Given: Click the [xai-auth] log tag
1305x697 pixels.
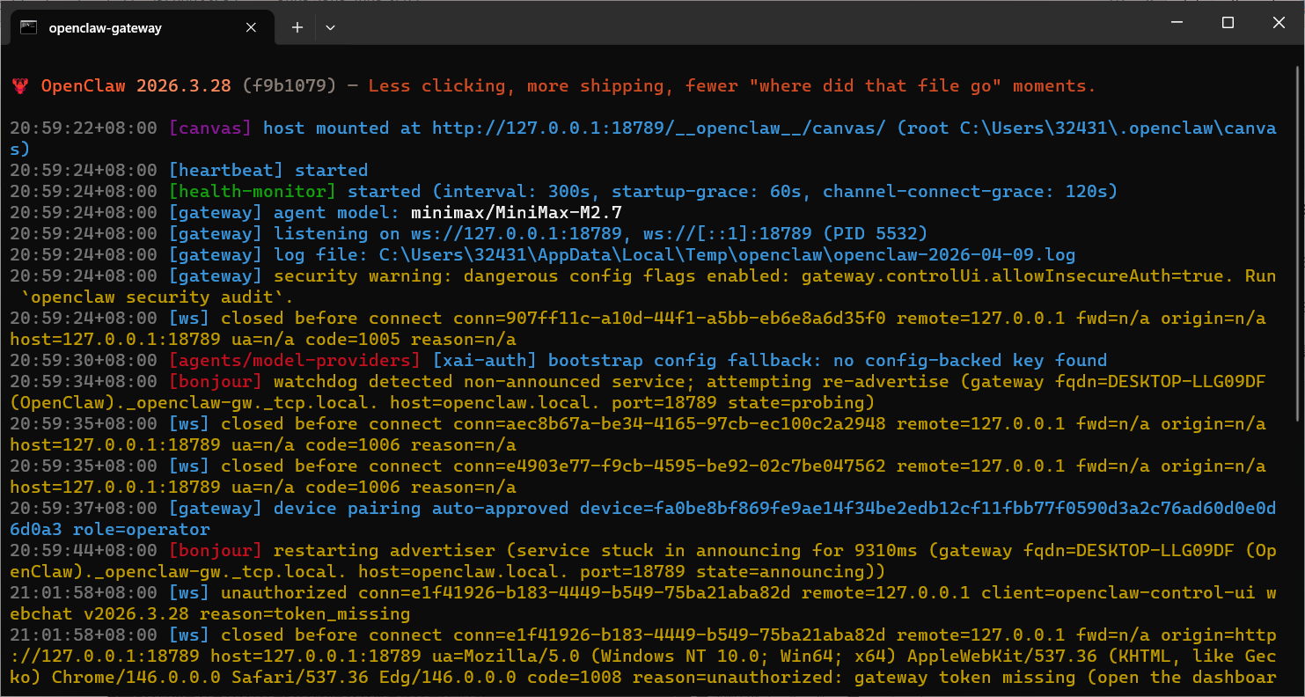Looking at the screenshot, I should click(484, 361).
